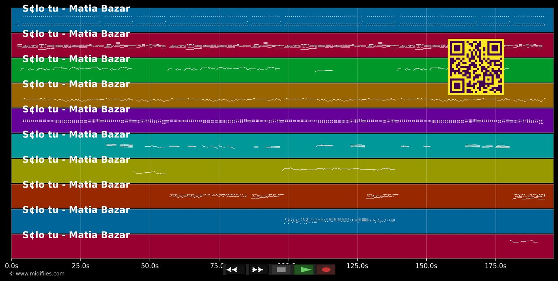
Task: Stop playback with the gray square button
Action: tap(281, 270)
